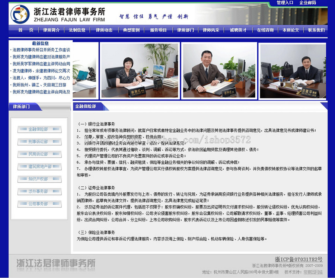This screenshot has width=335, height=278.
Task: Open the 管理入口 link at top right
Action: [284, 3]
